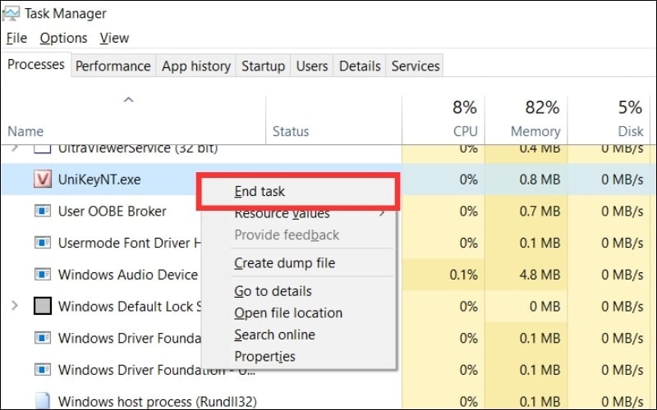The image size is (657, 410).
Task: Click the Usermode Font Driver process icon
Action: point(43,243)
